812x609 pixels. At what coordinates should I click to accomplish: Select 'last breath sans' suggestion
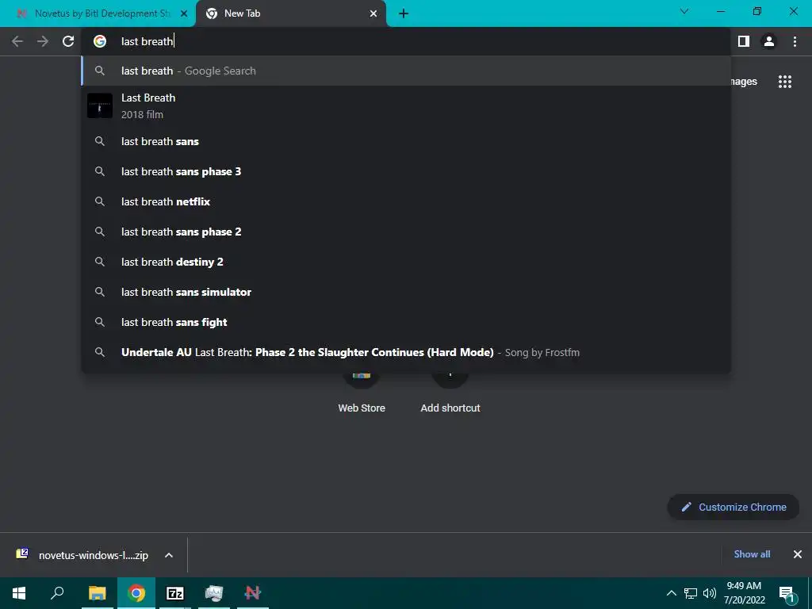pos(406,141)
